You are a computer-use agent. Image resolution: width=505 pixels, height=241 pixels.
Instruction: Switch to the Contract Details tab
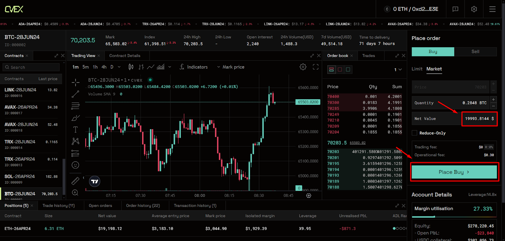pyautogui.click(x=125, y=56)
